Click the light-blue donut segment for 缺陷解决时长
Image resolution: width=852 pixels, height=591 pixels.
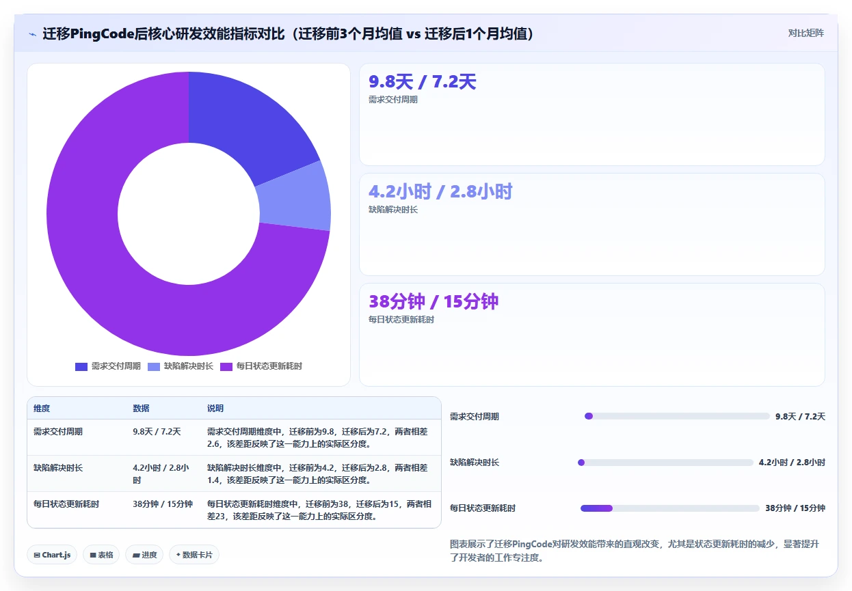click(294, 198)
